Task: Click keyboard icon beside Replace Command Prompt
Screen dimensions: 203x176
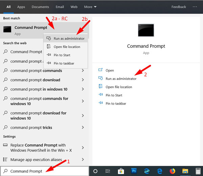Action: pyautogui.click(x=5, y=145)
